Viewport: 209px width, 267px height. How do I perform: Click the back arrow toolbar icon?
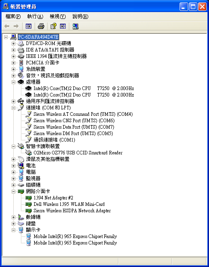7,26
